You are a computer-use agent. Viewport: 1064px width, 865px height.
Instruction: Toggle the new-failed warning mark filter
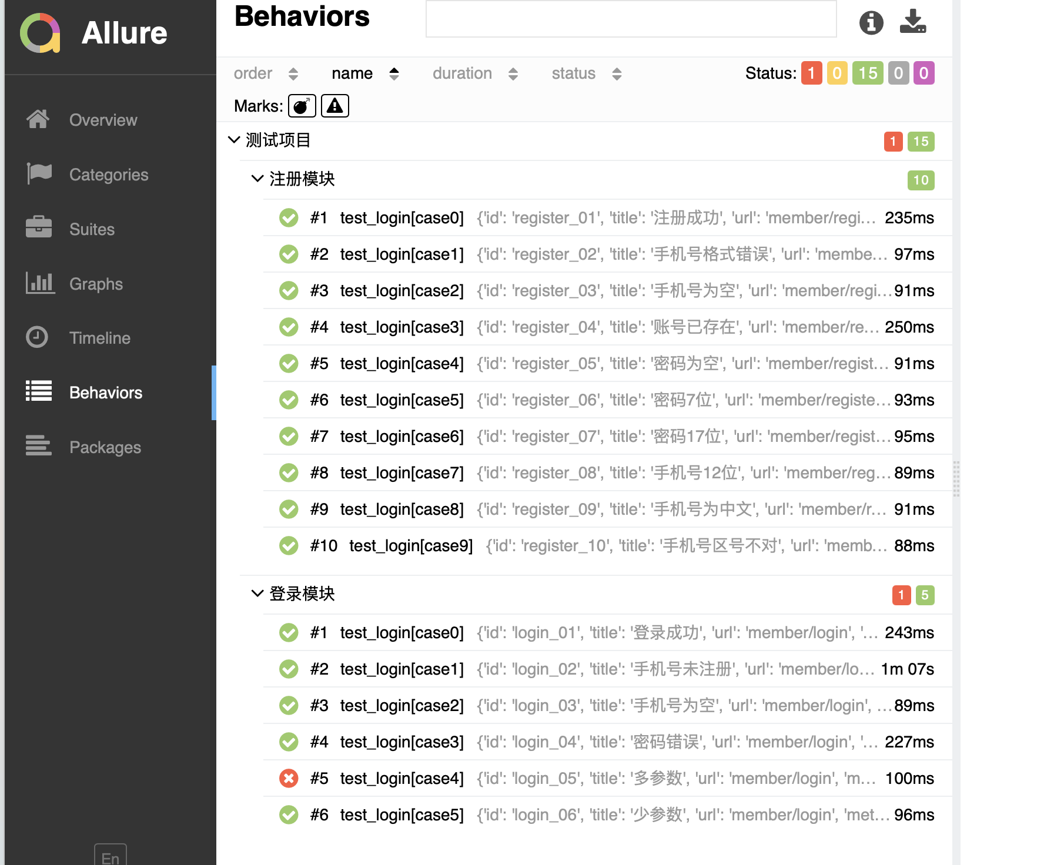335,106
